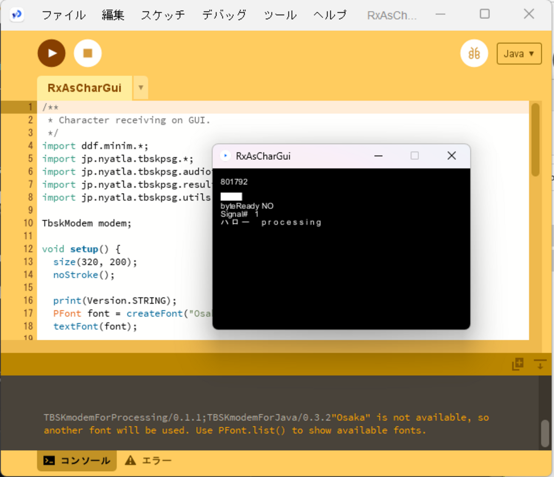Run the sketch with the play button
This screenshot has height=477, width=554.
(52, 53)
